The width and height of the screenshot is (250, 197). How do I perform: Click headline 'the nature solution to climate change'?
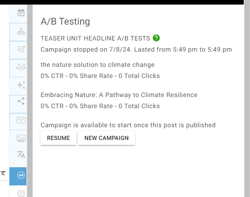pyautogui.click(x=97, y=65)
